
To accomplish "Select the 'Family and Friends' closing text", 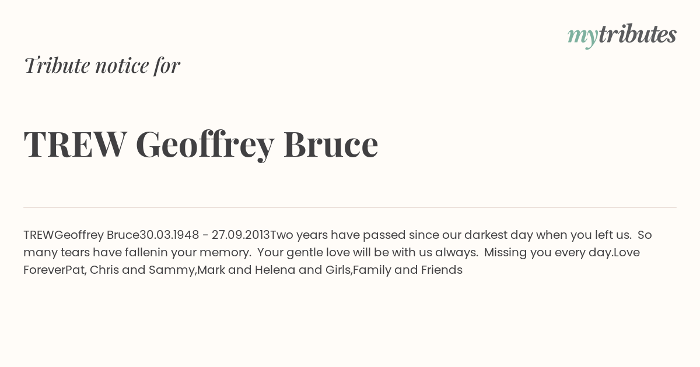I will pos(408,270).
